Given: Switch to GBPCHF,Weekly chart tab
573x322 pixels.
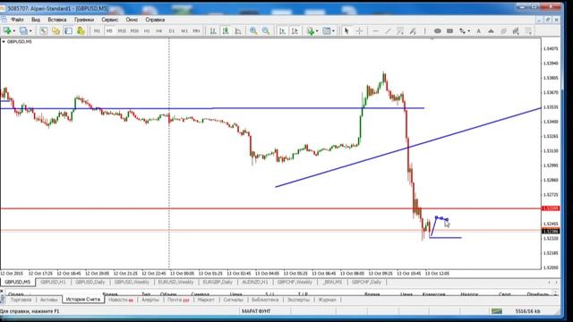Looking at the screenshot, I should coord(295,283).
